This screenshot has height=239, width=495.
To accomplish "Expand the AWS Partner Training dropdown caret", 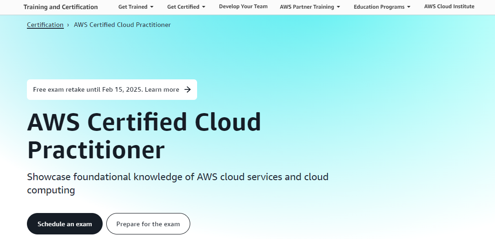I will pos(339,7).
